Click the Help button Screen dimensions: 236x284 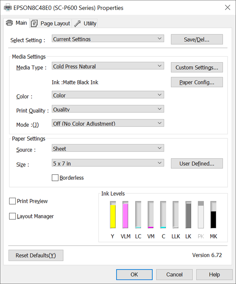pos(215,275)
